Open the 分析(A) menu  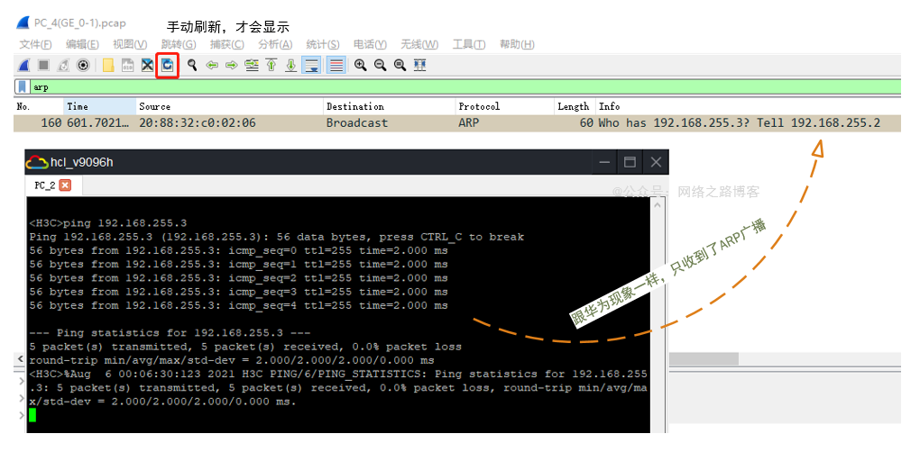(275, 44)
